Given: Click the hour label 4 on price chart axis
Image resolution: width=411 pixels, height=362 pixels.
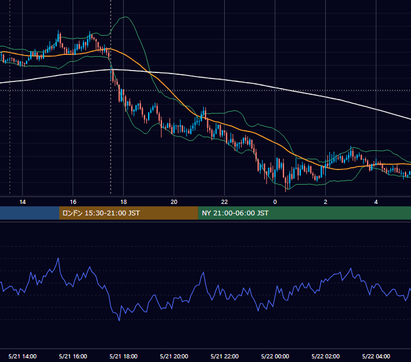Looking at the screenshot, I should pyautogui.click(x=376, y=202).
